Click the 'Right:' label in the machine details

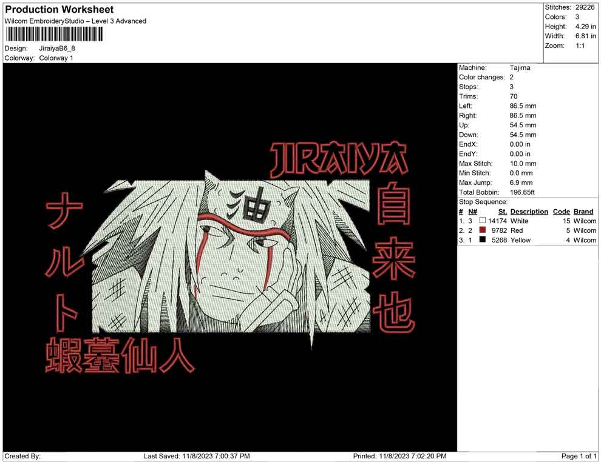[x=467, y=116]
